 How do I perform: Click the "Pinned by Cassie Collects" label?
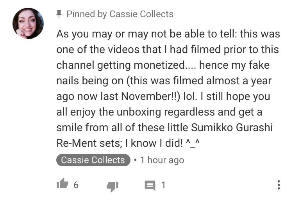pos(120,14)
